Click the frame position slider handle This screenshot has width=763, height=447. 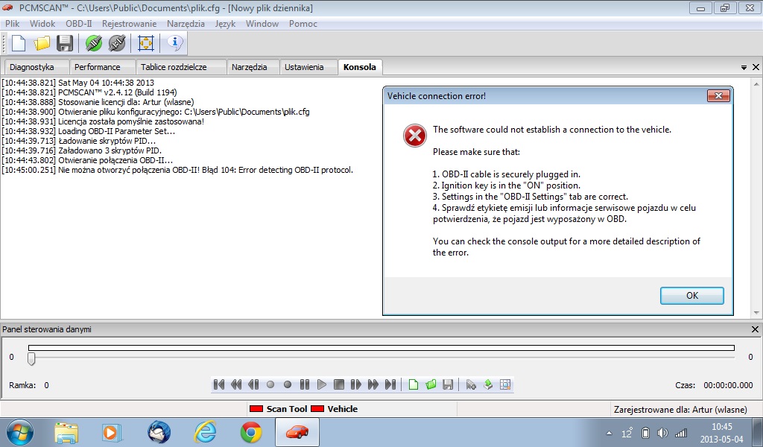[31, 358]
